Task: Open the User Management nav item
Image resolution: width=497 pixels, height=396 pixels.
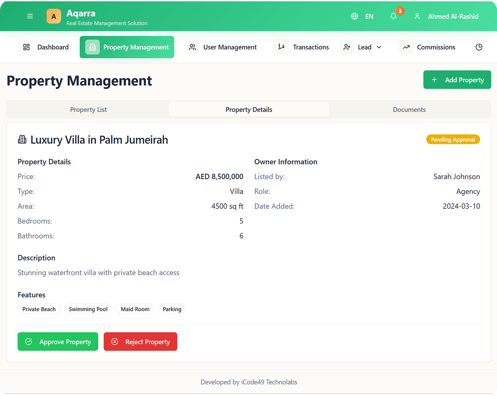Action: (x=221, y=47)
